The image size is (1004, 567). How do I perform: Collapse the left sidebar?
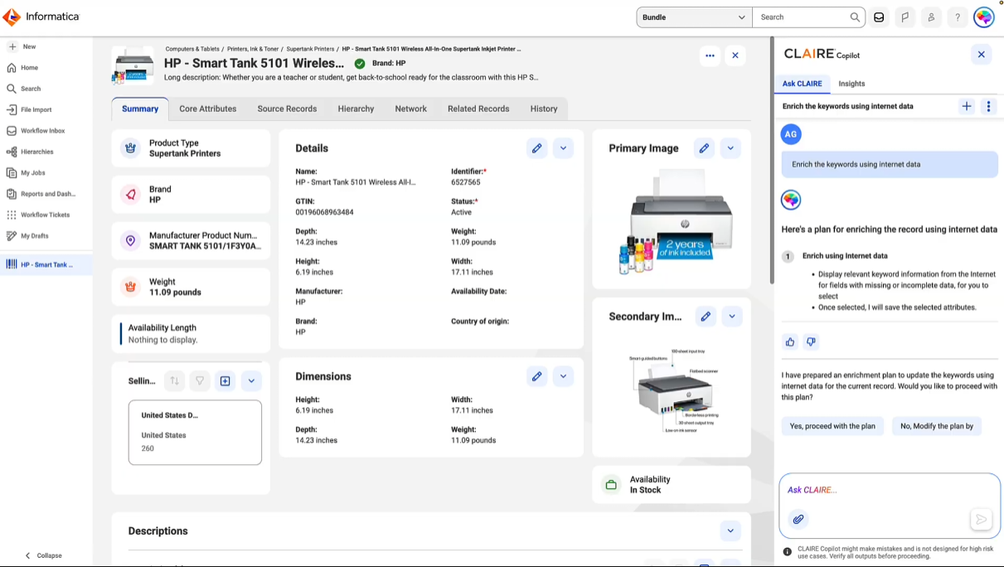[x=43, y=555]
